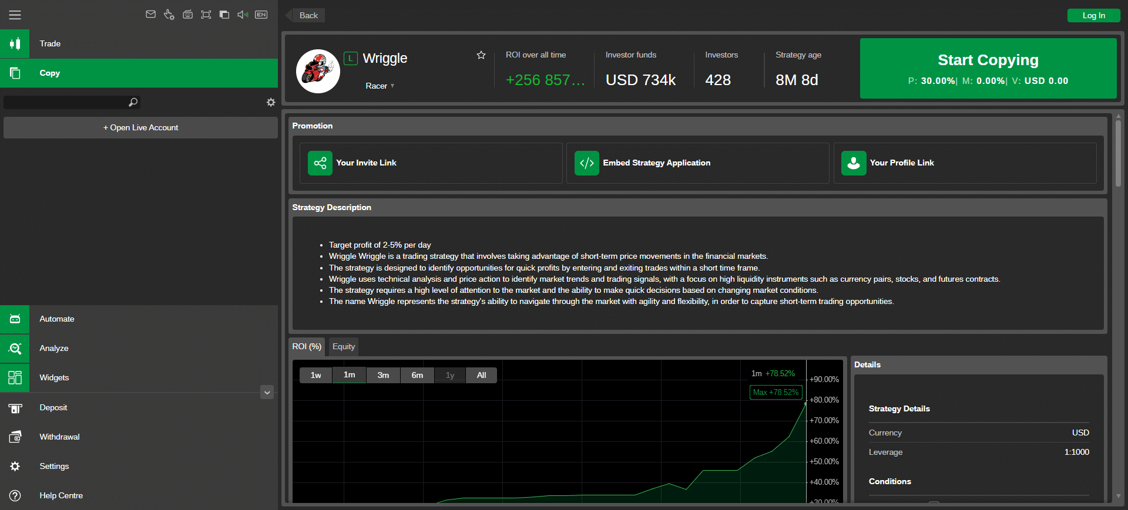Select the 1w chart period

pos(315,375)
